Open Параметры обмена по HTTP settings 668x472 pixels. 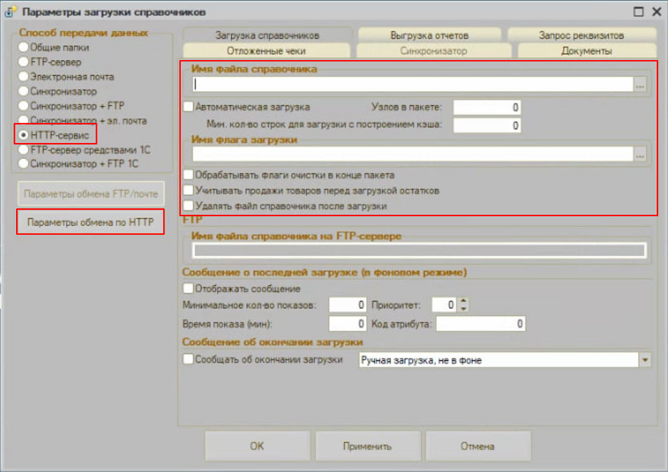90,223
